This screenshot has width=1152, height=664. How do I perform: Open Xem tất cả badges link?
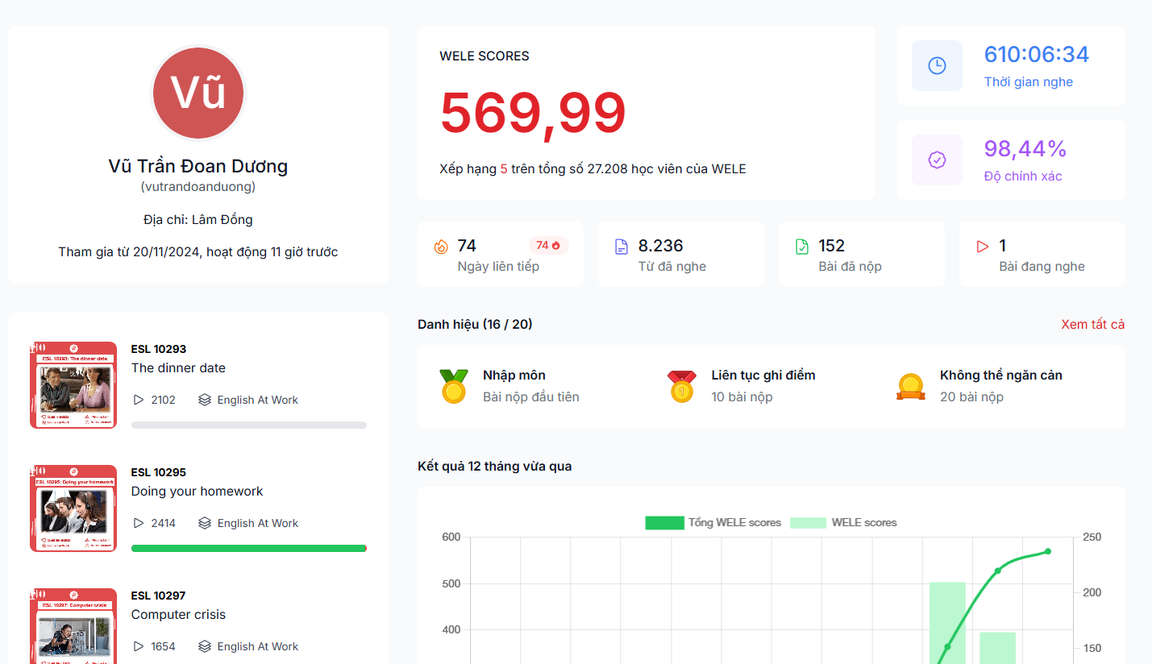1092,325
